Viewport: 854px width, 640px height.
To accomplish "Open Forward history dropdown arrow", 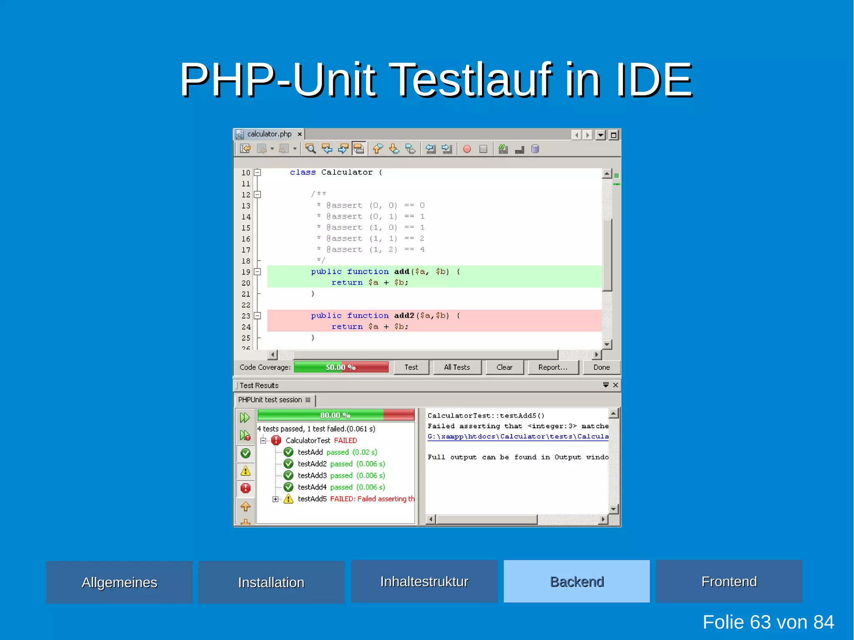I will pos(295,148).
